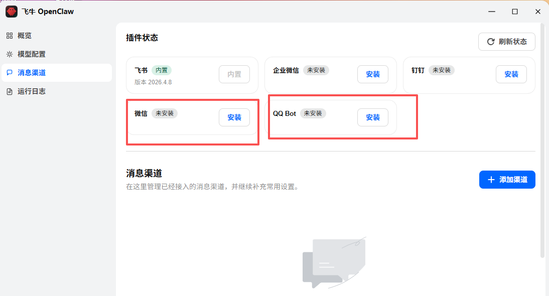Click the 插件状态 heading
Image resolution: width=549 pixels, height=296 pixels.
pyautogui.click(x=142, y=38)
